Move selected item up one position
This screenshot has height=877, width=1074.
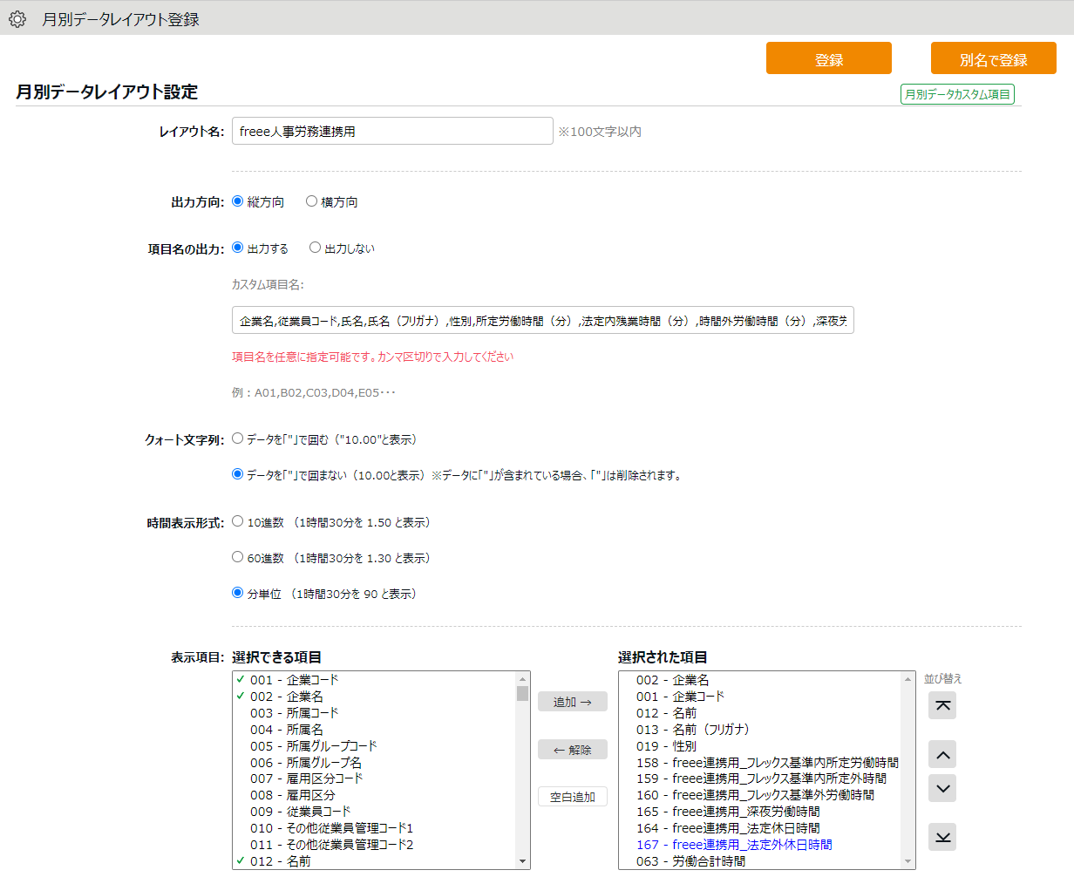(x=942, y=754)
